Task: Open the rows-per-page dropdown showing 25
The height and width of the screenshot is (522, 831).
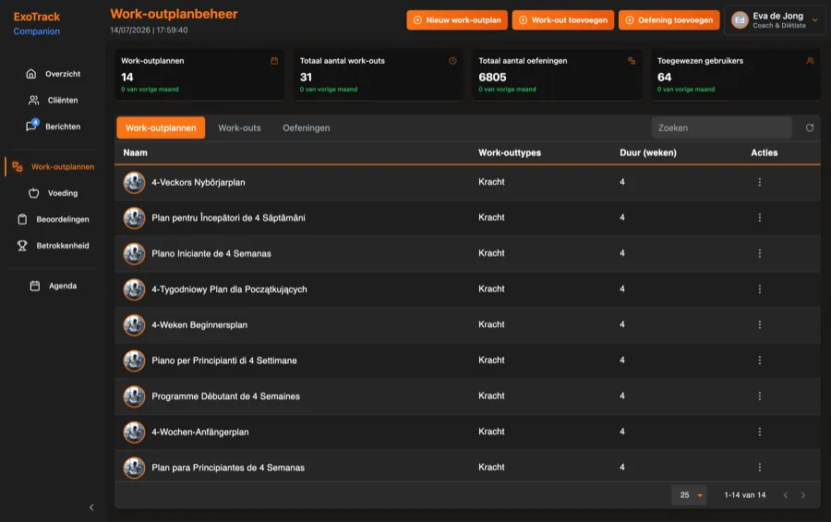Action: 689,495
